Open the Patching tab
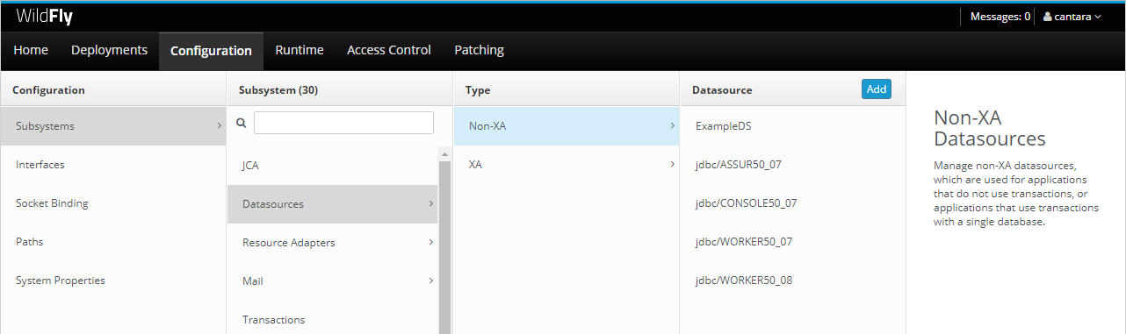Viewport: 1126px width, 334px height. click(479, 50)
